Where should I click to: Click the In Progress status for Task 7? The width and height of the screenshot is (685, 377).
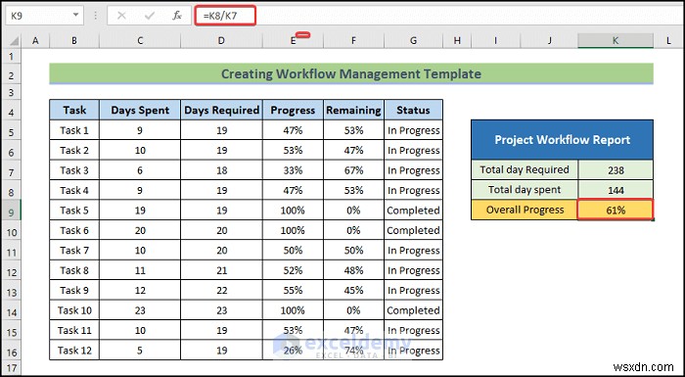(x=413, y=250)
